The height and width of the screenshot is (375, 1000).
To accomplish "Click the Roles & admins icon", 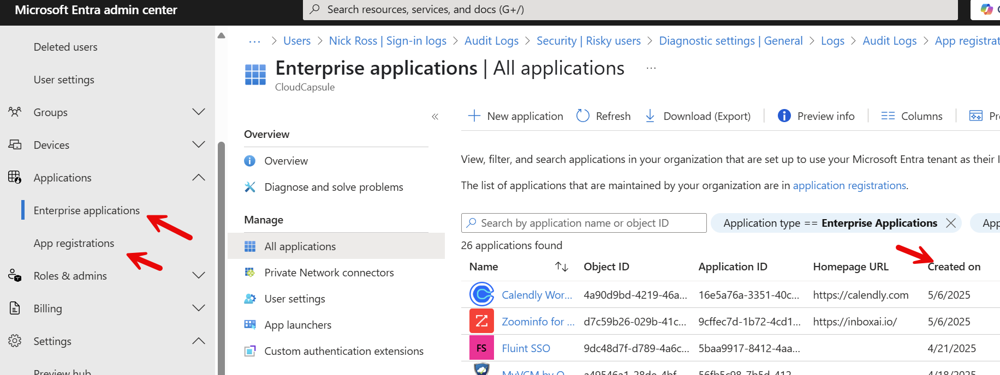I will [15, 275].
